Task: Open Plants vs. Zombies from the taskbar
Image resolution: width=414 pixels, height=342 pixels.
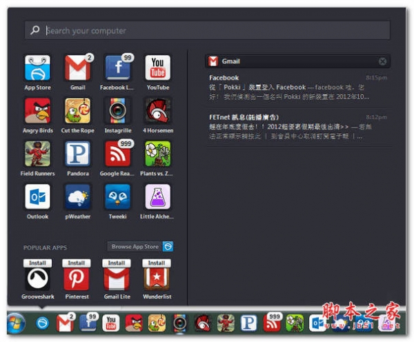Action: pyautogui.click(x=295, y=323)
